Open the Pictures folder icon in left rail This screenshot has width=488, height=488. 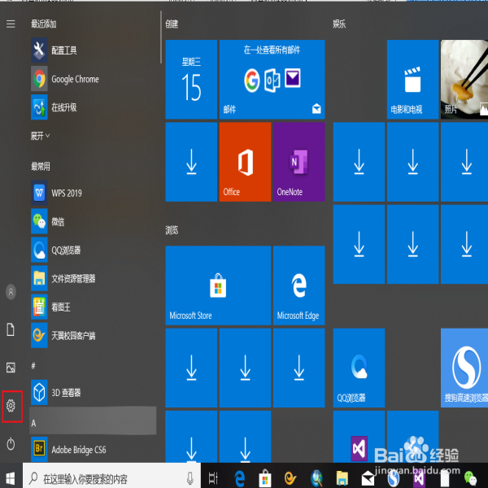click(11, 368)
